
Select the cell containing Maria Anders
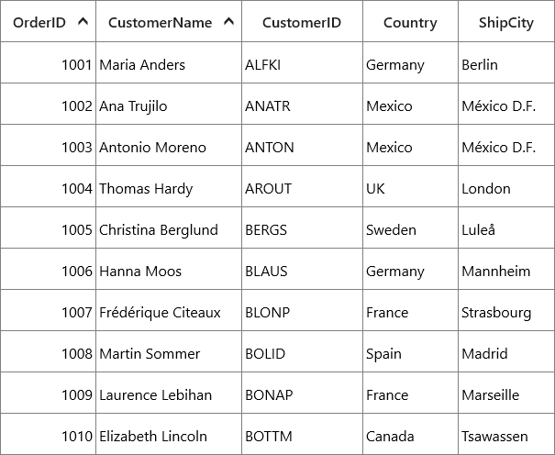169,62
